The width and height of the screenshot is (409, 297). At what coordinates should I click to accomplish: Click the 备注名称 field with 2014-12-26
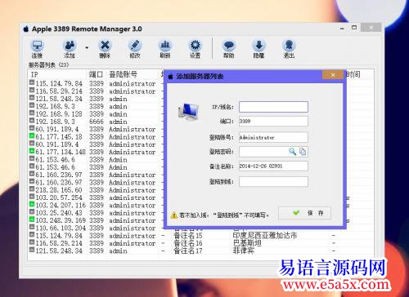point(273,166)
